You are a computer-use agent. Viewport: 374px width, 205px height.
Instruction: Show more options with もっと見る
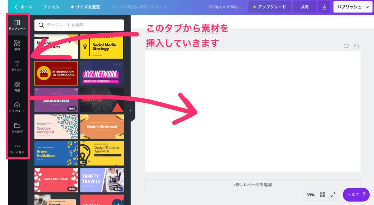(17, 149)
